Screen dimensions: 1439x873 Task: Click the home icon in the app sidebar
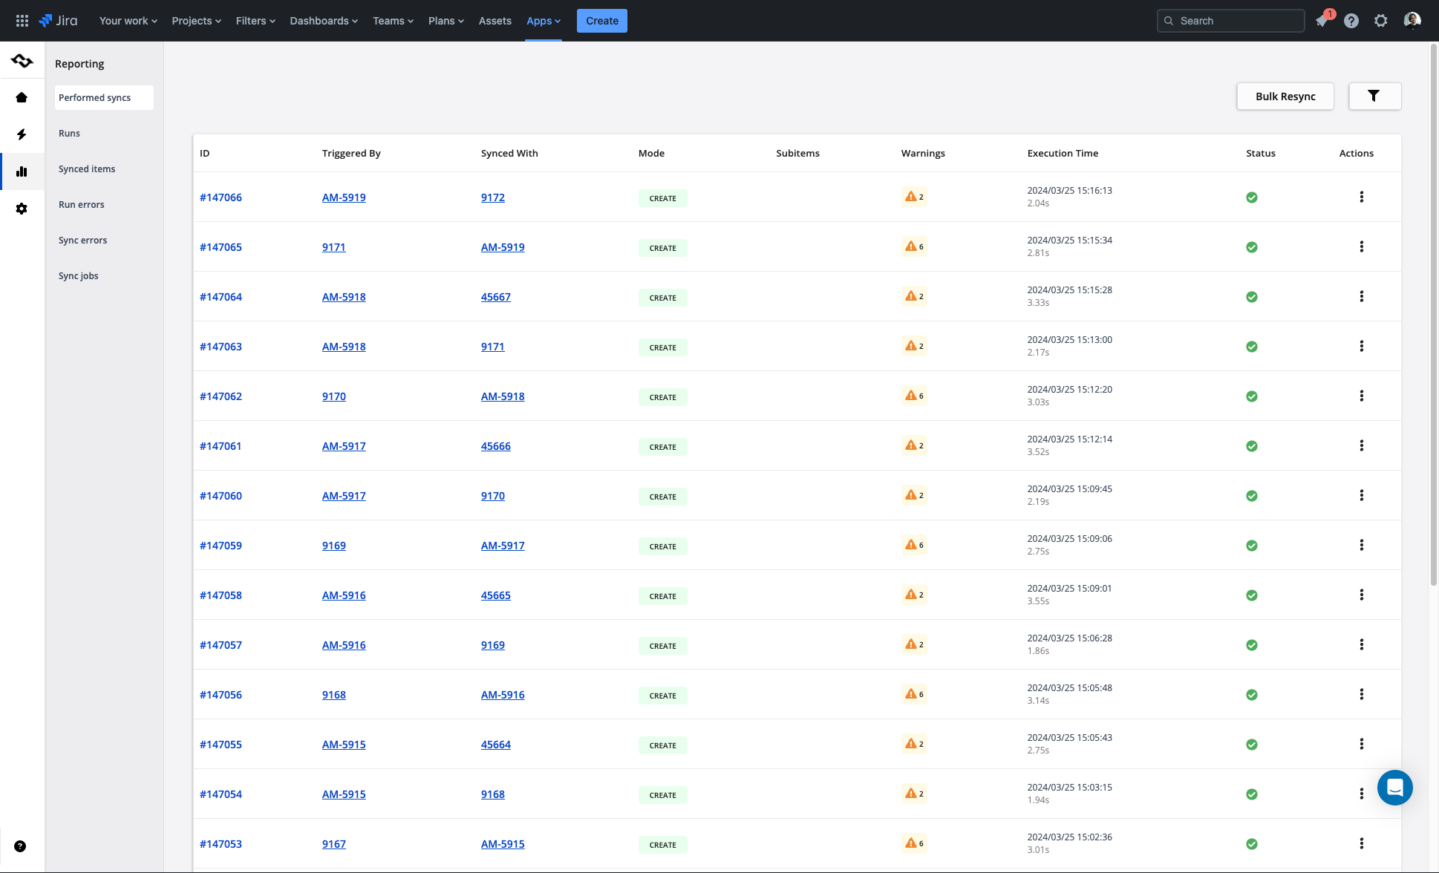22,97
